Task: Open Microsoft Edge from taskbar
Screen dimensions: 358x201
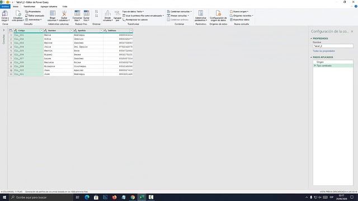Action: (87, 197)
